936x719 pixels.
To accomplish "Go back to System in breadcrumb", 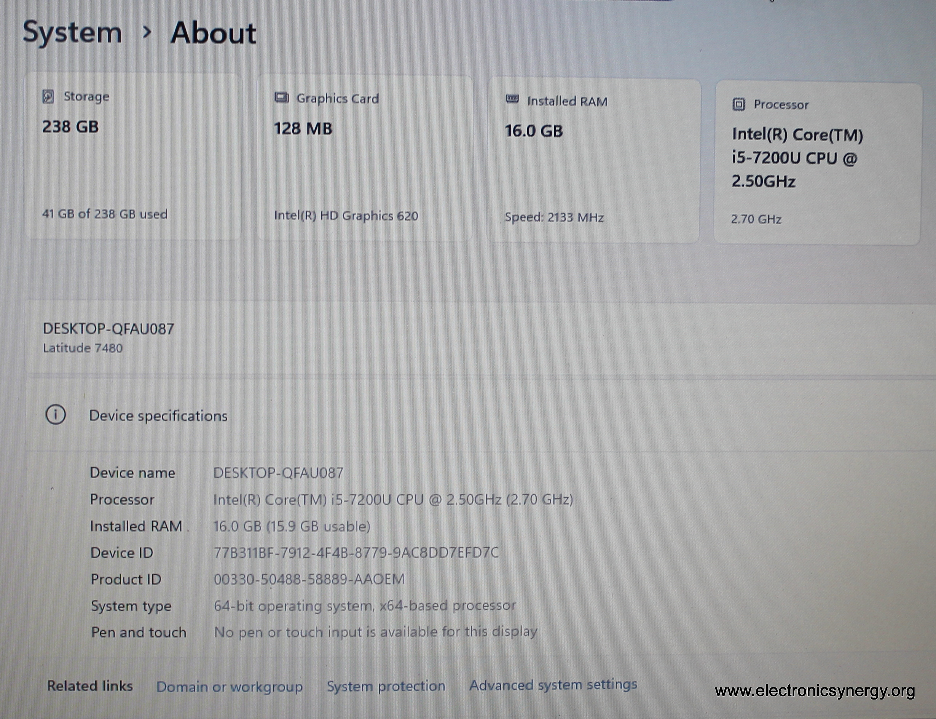I will [x=72, y=32].
